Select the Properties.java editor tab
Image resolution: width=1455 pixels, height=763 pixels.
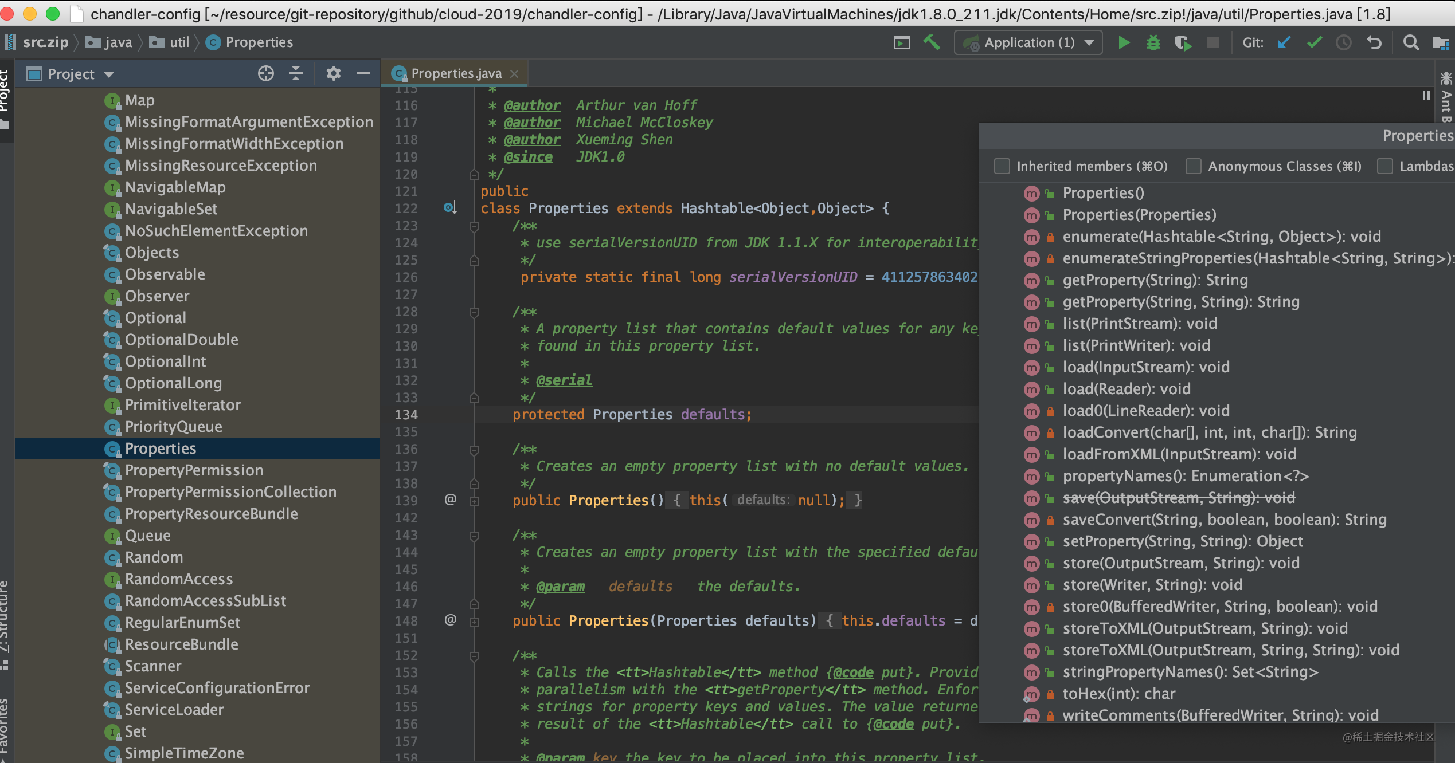click(x=456, y=74)
